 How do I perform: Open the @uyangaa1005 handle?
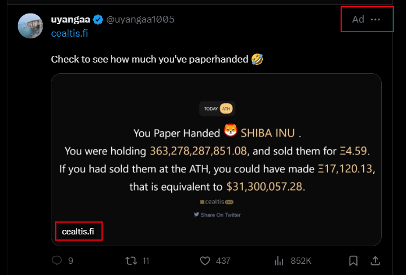140,19
